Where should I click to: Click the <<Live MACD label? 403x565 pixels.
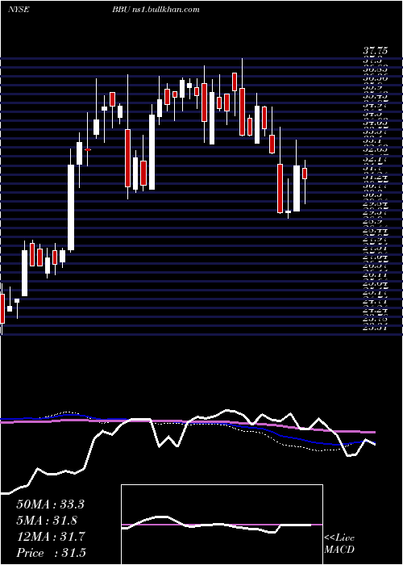(x=339, y=544)
